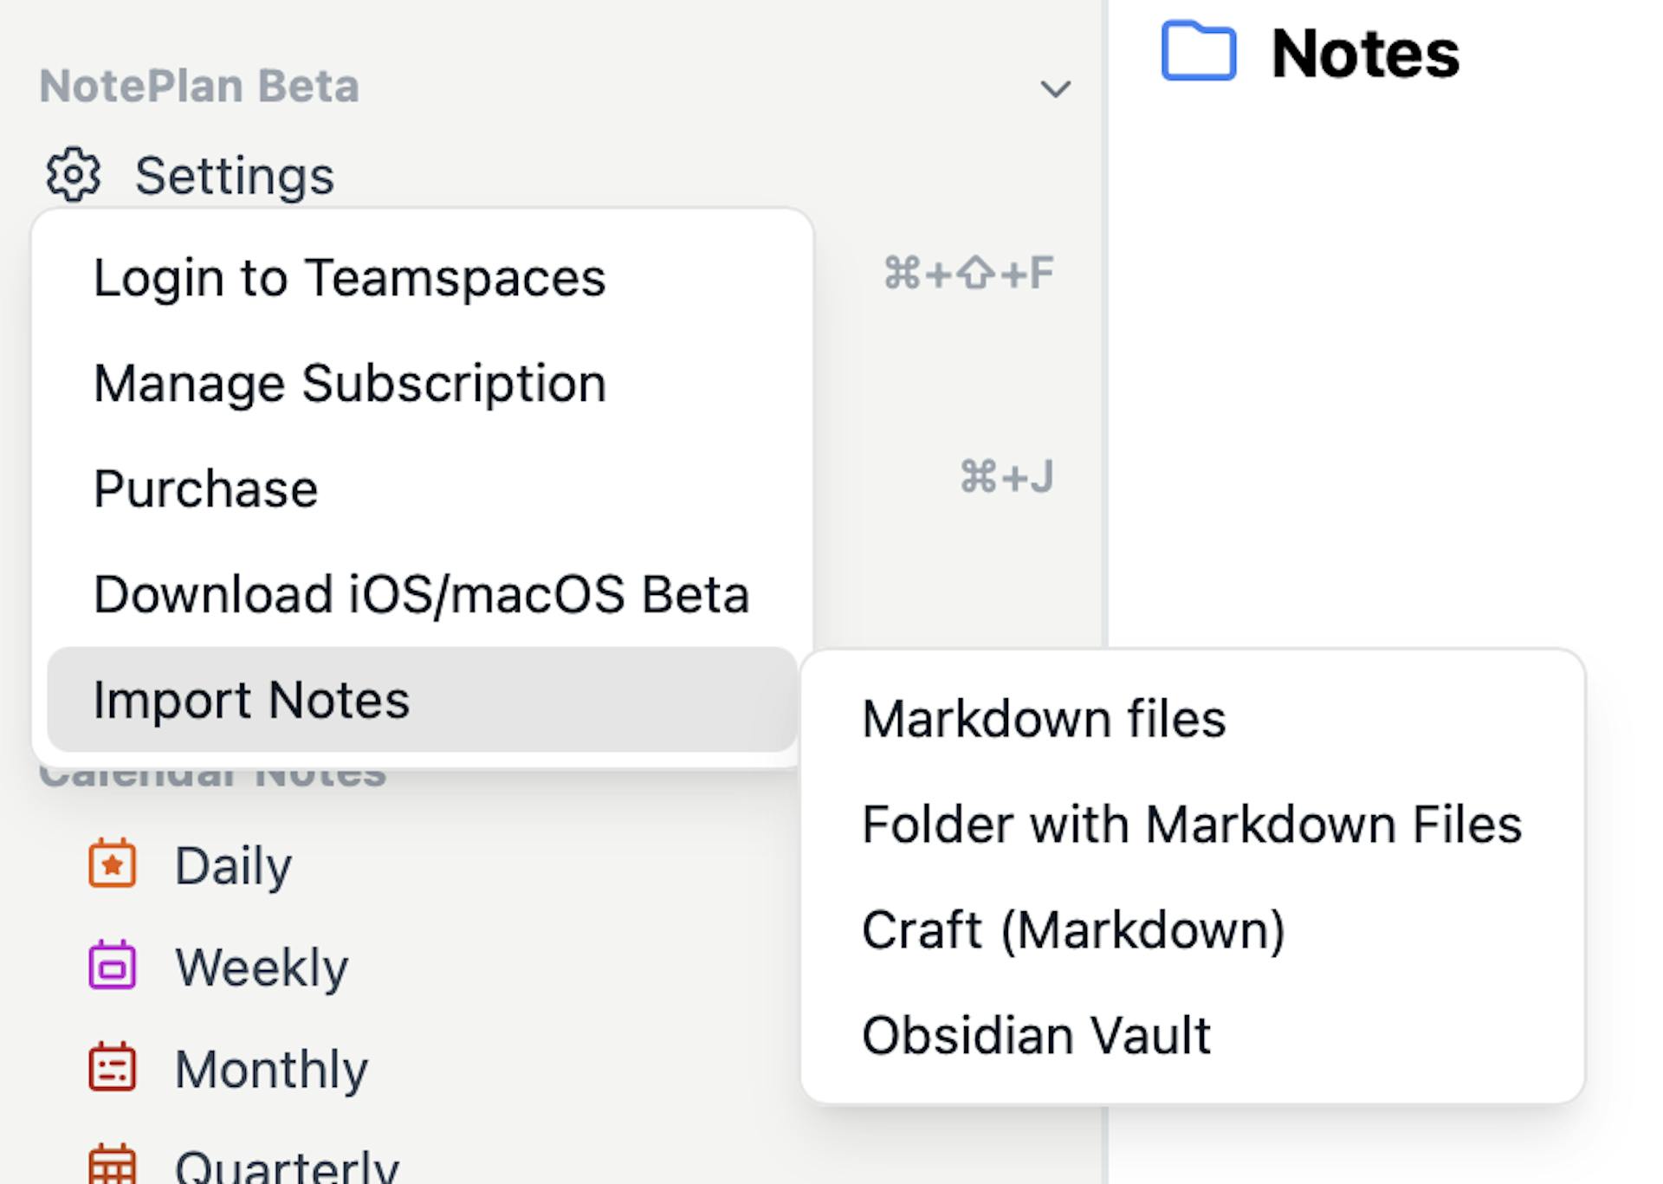Click the Daily calendar star icon
Viewport: 1663px width, 1184px height.
click(113, 864)
